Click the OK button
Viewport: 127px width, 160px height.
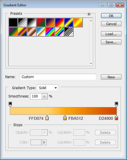111,16
